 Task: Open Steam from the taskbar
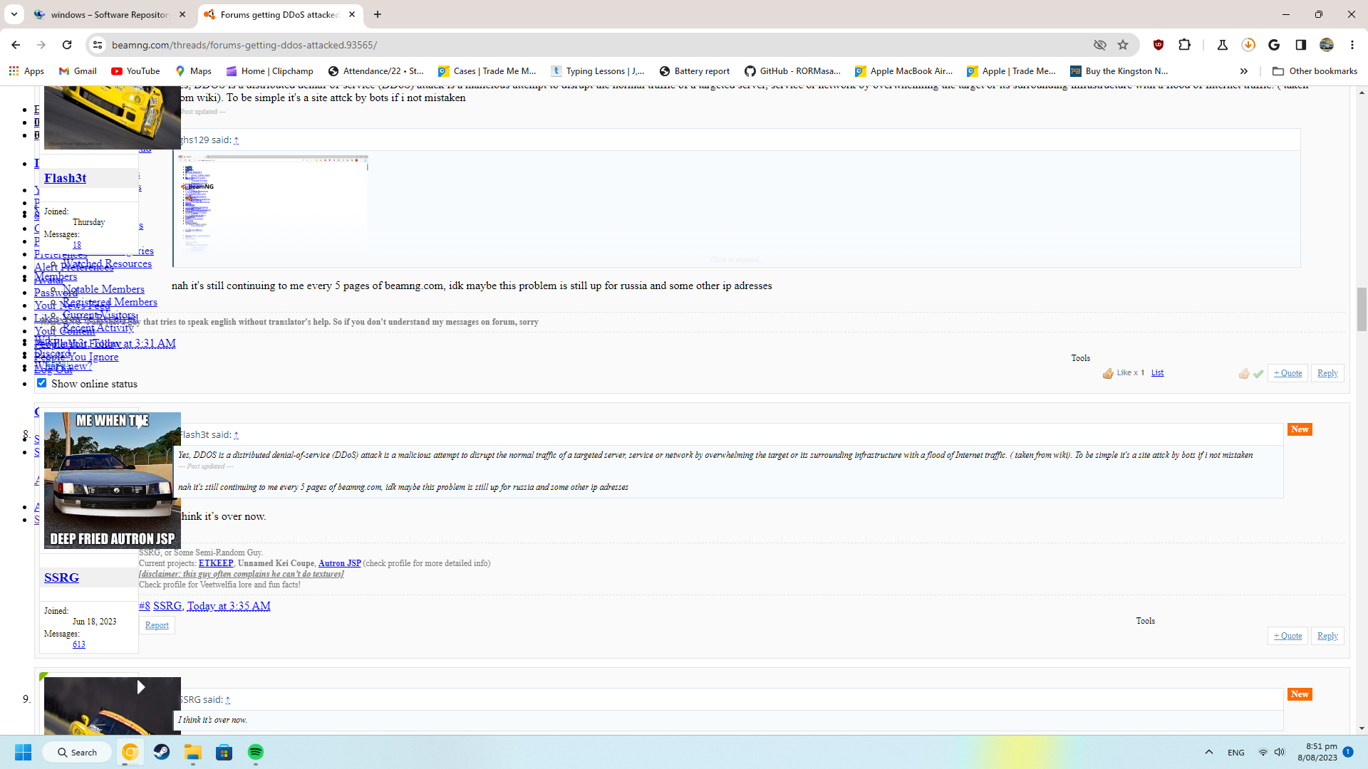[x=162, y=752]
